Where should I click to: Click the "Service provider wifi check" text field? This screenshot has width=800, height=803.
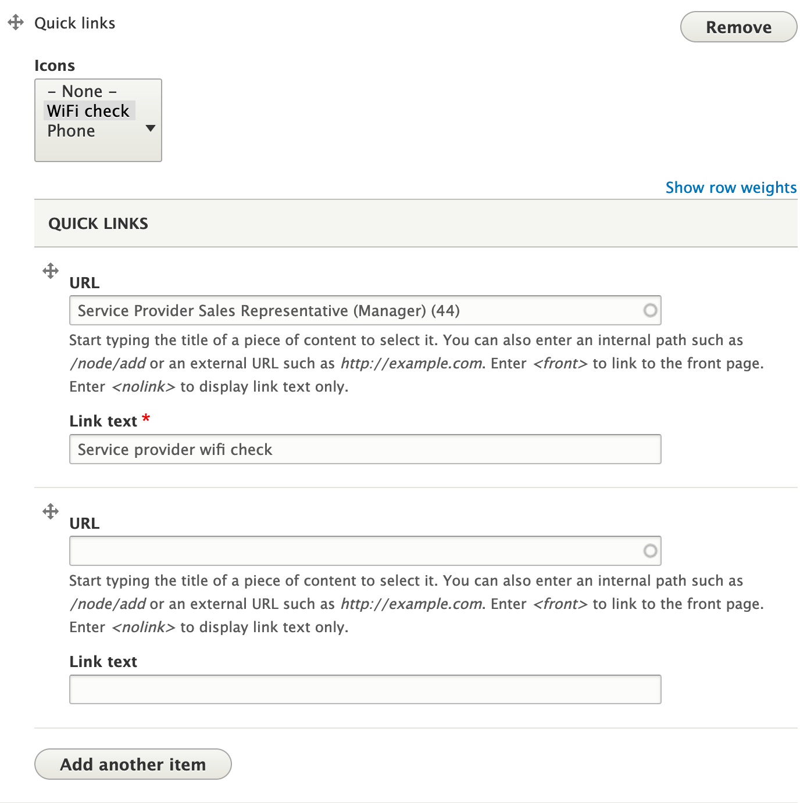pyautogui.click(x=365, y=449)
